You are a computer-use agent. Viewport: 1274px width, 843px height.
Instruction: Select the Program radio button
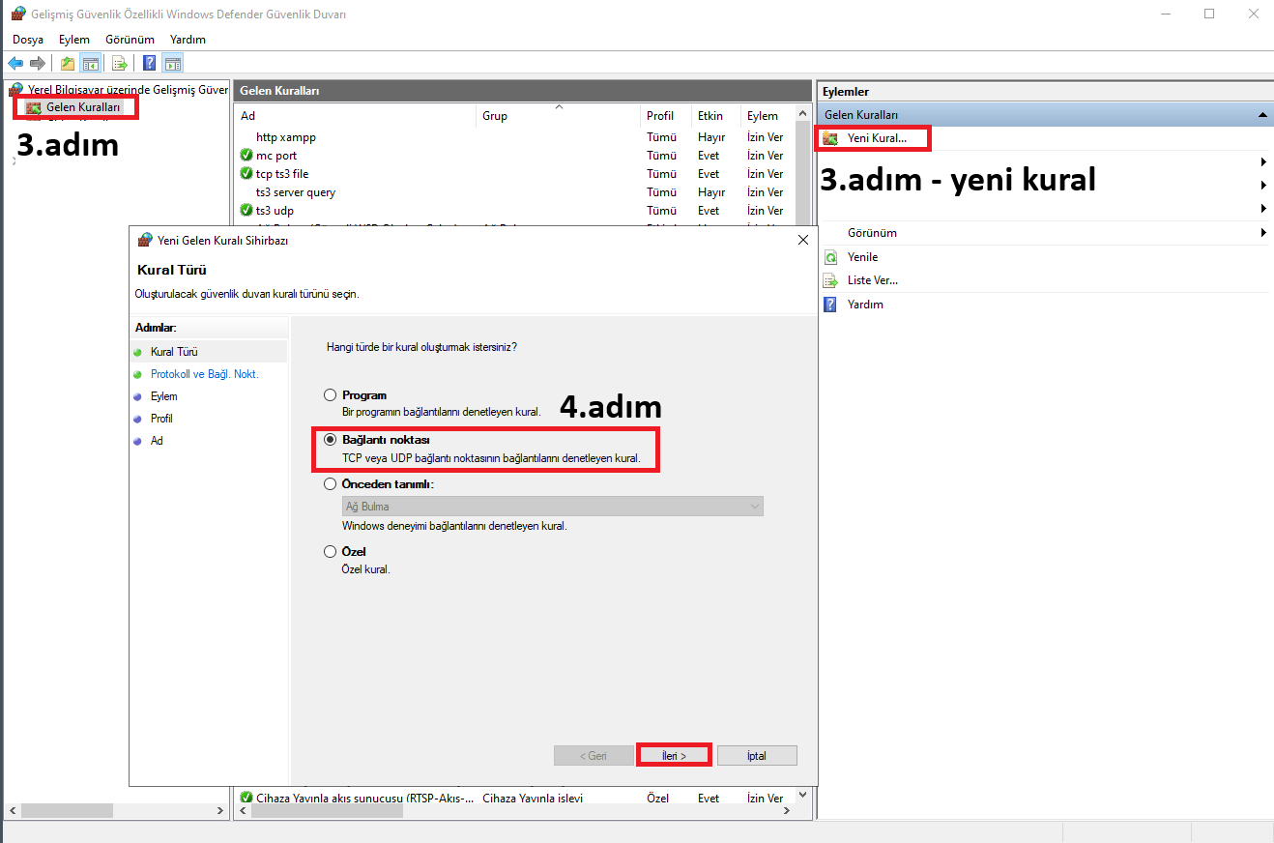331,395
